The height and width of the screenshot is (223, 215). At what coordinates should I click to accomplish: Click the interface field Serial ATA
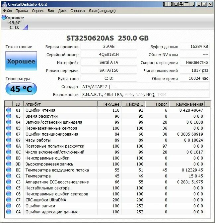109,62
